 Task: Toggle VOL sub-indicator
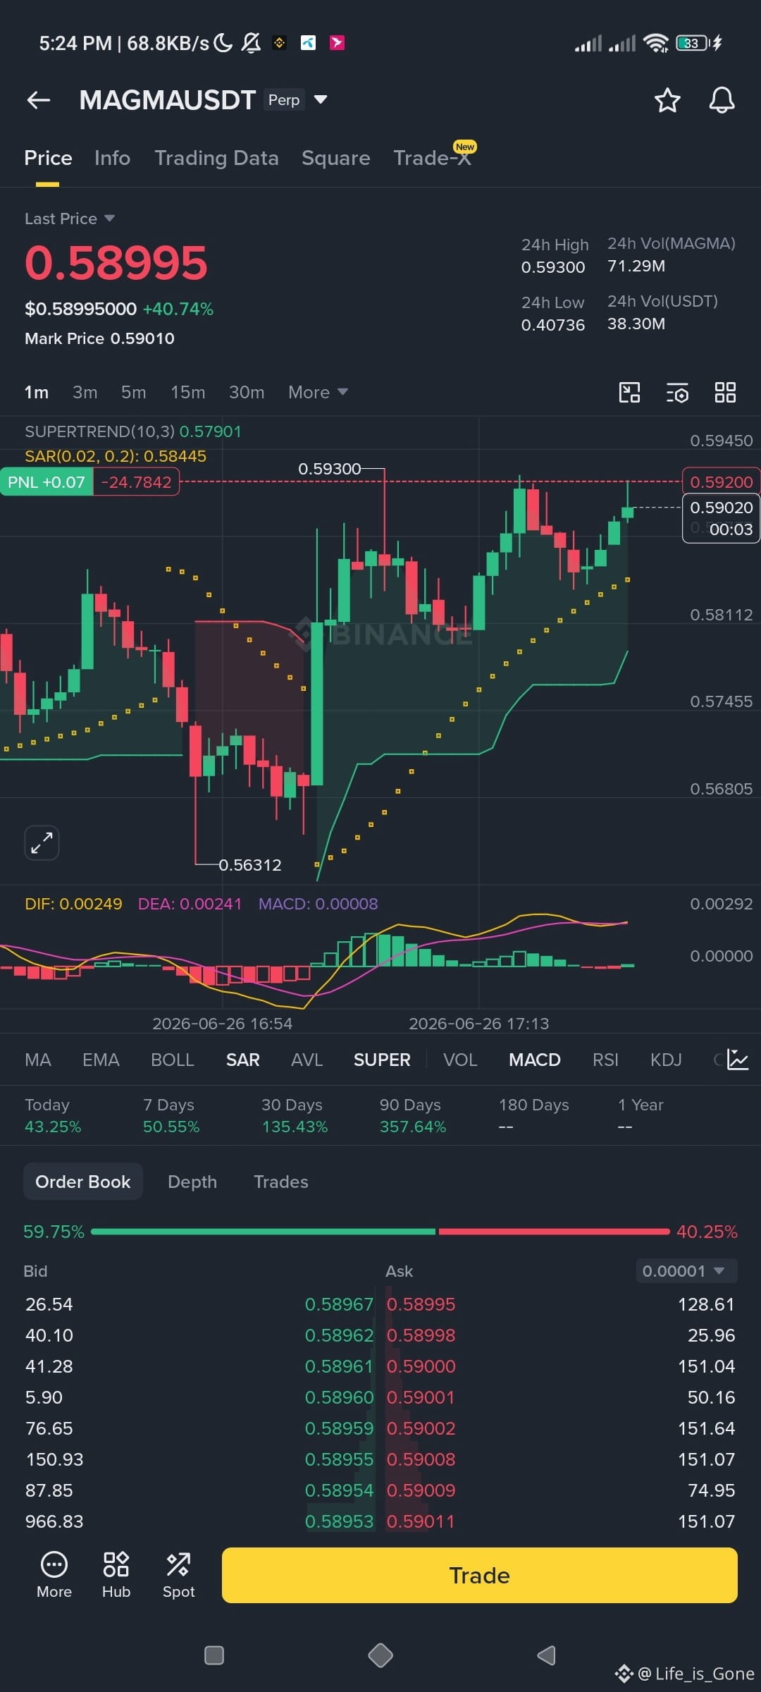pyautogui.click(x=460, y=1060)
